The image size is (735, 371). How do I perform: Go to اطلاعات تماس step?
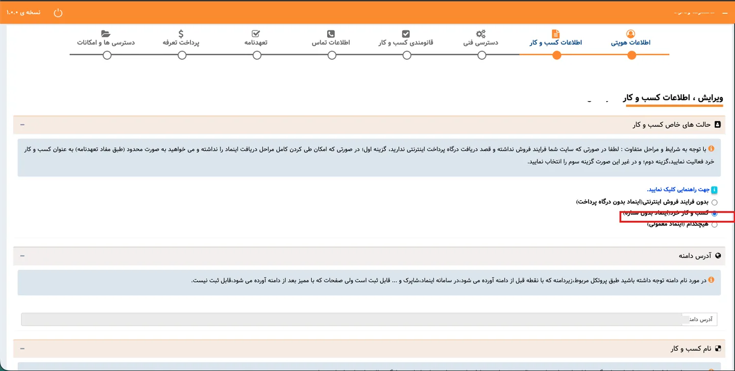tap(331, 43)
